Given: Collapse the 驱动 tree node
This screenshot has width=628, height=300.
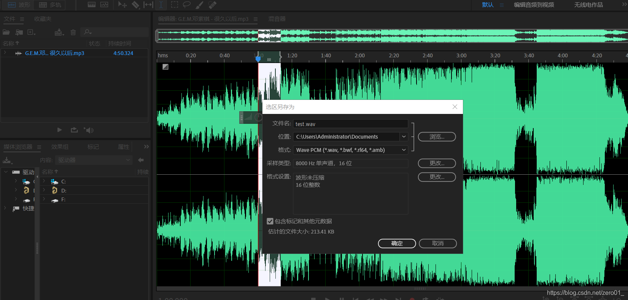Looking at the screenshot, I should point(6,172).
